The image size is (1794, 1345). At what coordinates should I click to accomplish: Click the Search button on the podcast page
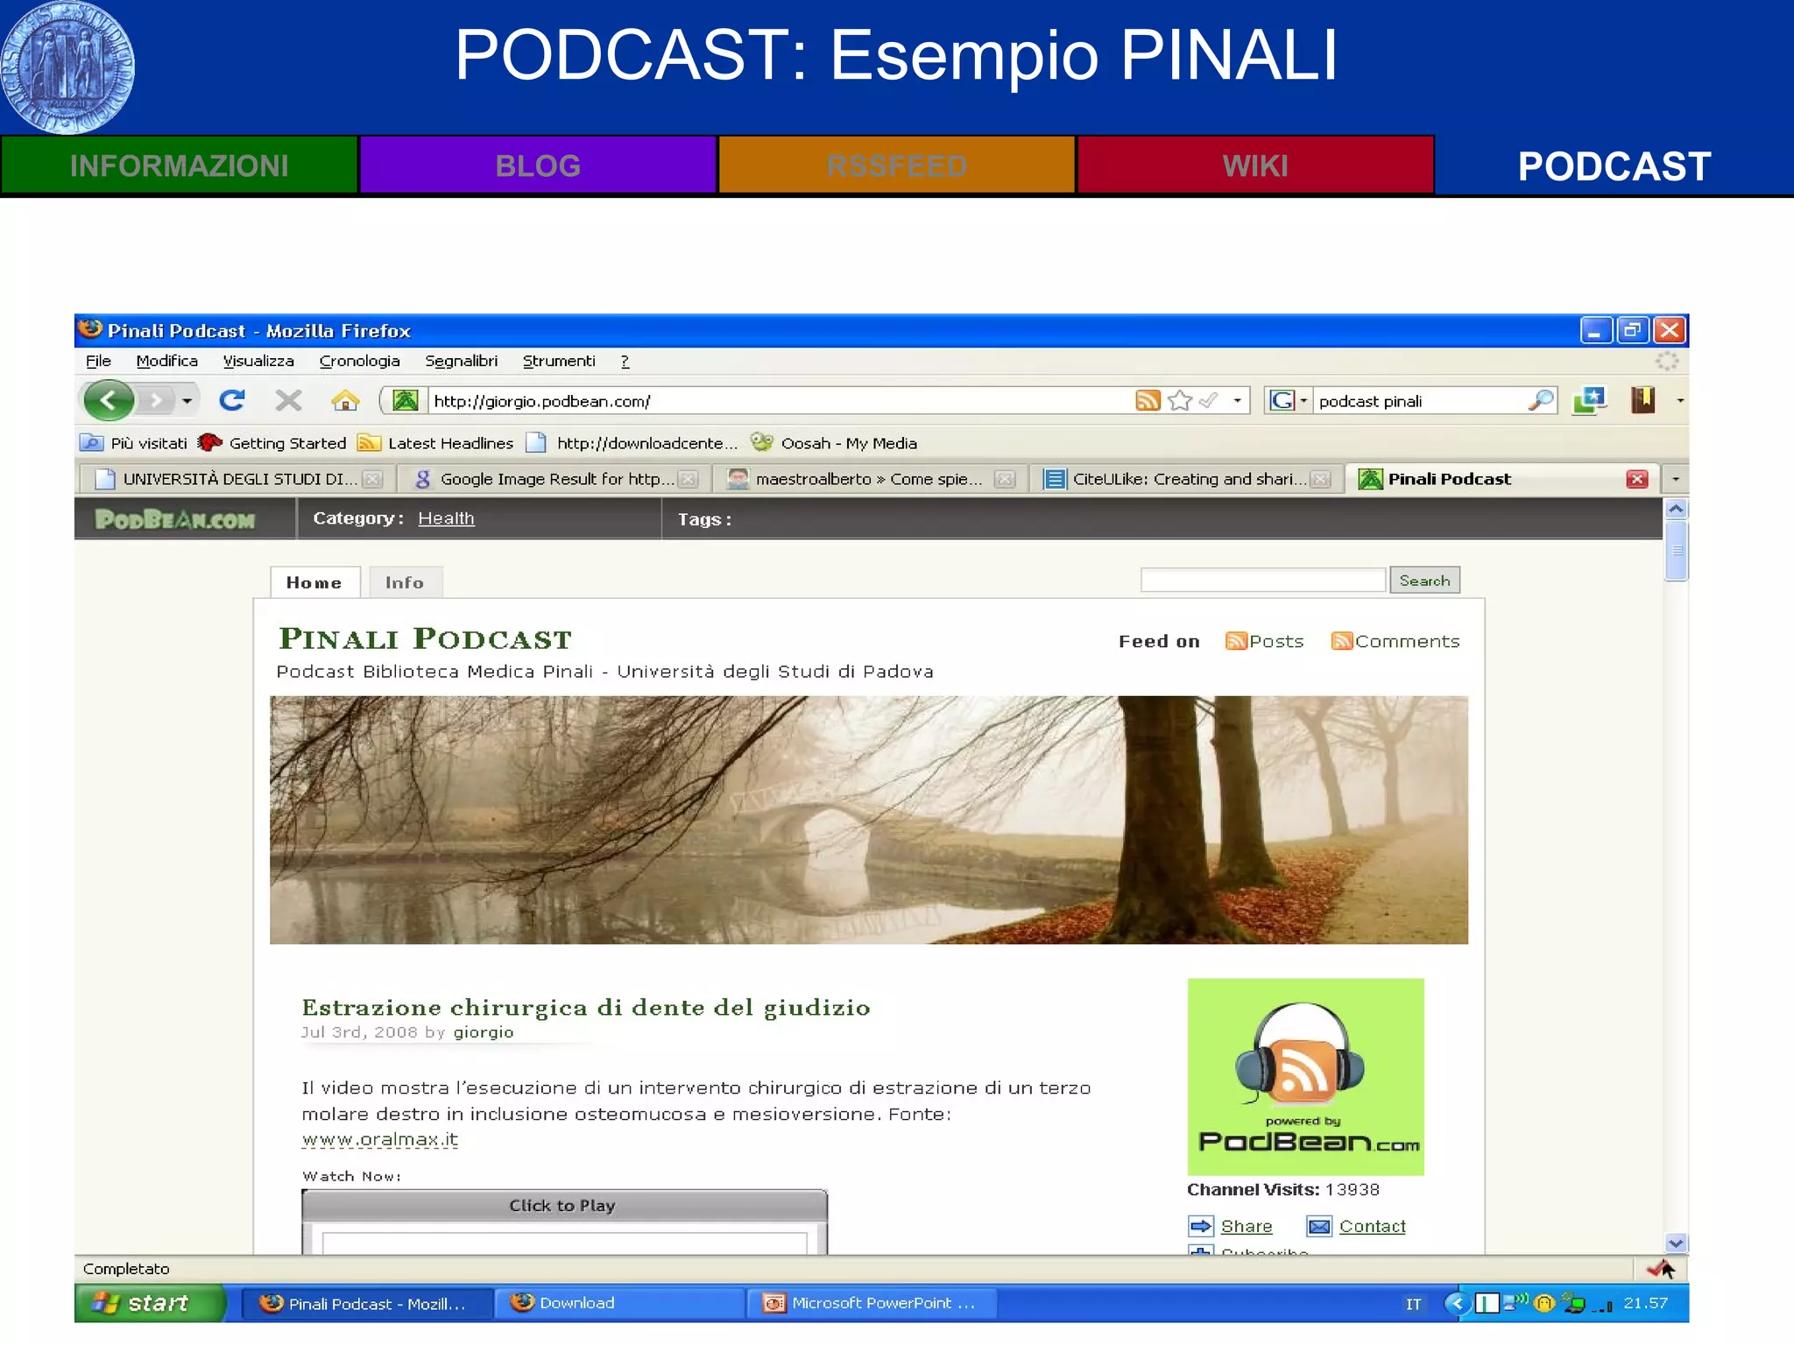tap(1424, 581)
